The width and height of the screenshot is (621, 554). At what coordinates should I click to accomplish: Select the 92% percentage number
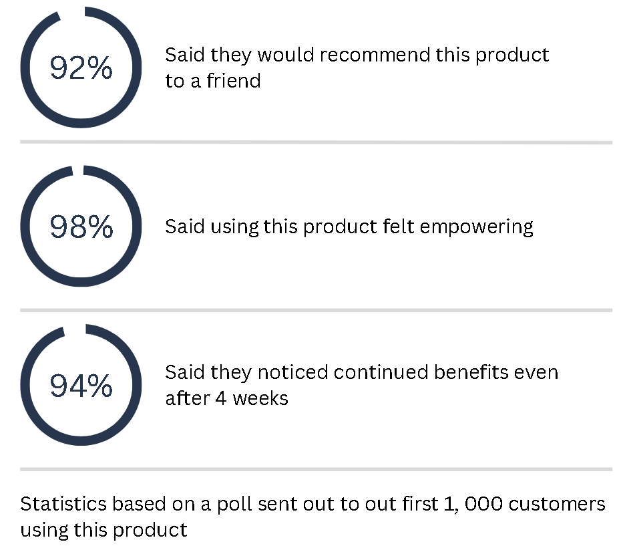point(81,67)
